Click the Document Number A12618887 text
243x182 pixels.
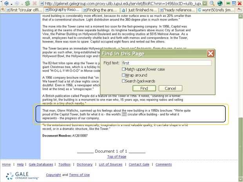(x=65, y=136)
